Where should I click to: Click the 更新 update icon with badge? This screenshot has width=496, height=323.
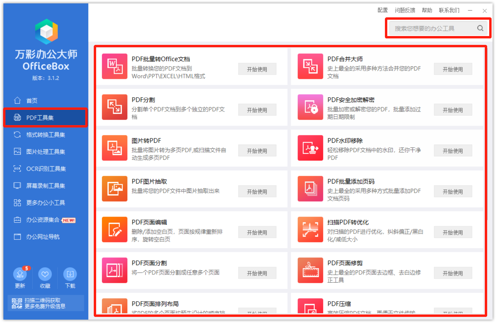pos(20,274)
